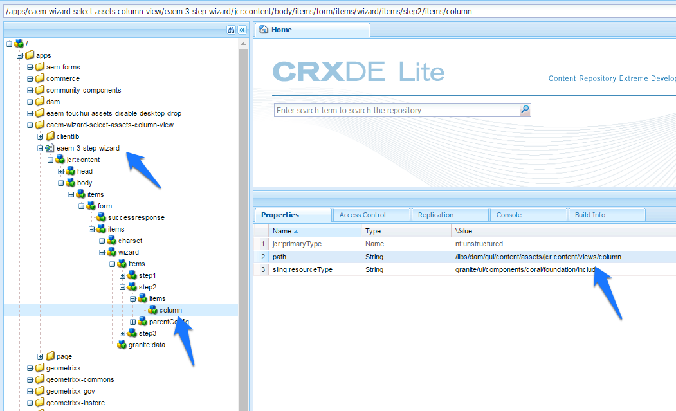Click the repository search input field
The width and height of the screenshot is (676, 411).
397,110
